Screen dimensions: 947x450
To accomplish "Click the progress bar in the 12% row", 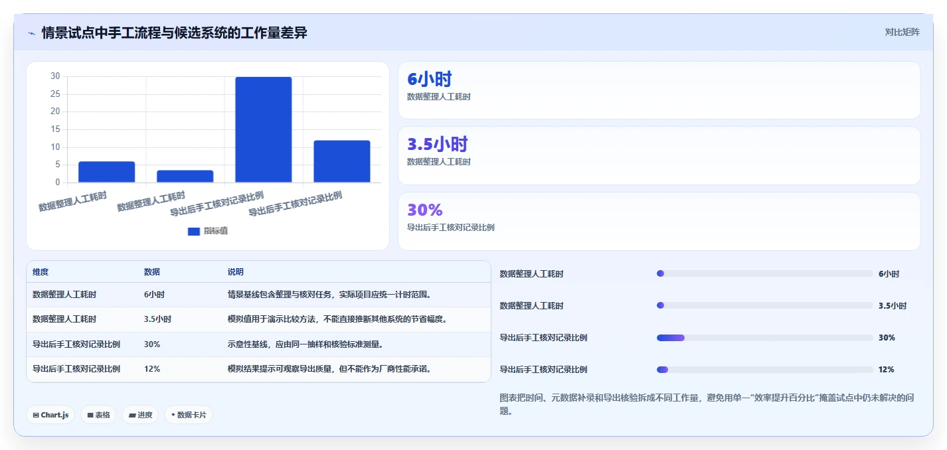I will [x=764, y=369].
